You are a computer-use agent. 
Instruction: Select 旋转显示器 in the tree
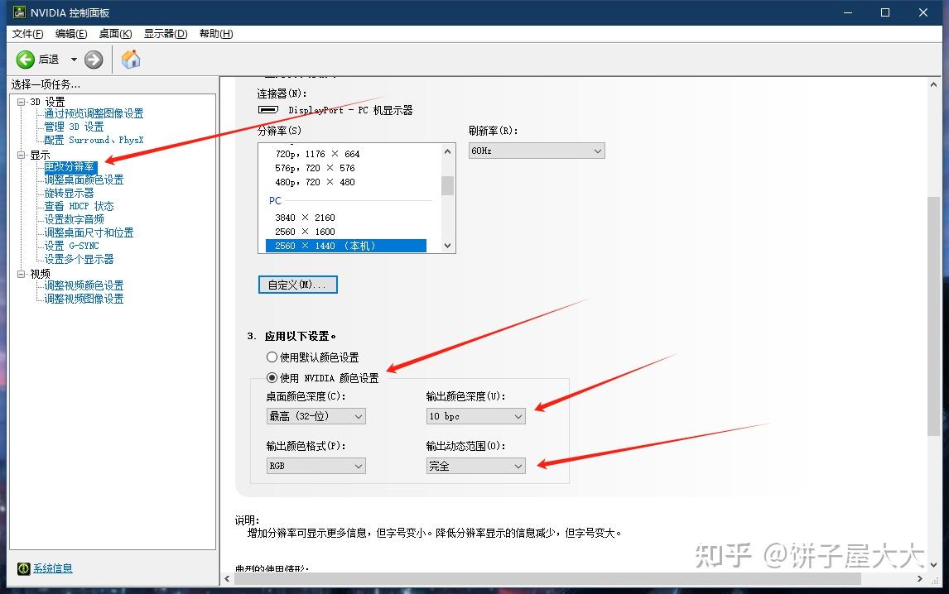(x=69, y=193)
